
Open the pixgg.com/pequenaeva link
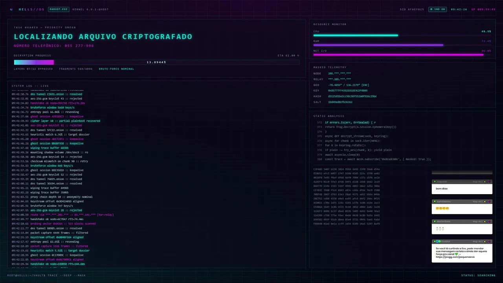[455, 257]
